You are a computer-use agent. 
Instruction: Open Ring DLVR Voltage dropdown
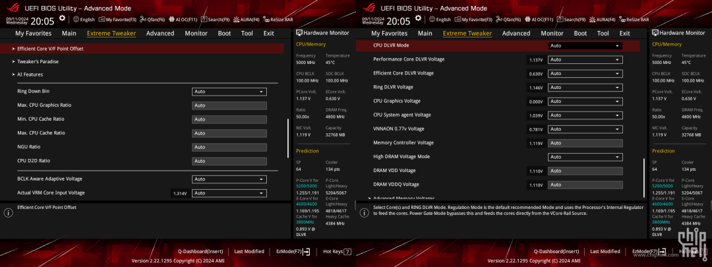point(585,87)
